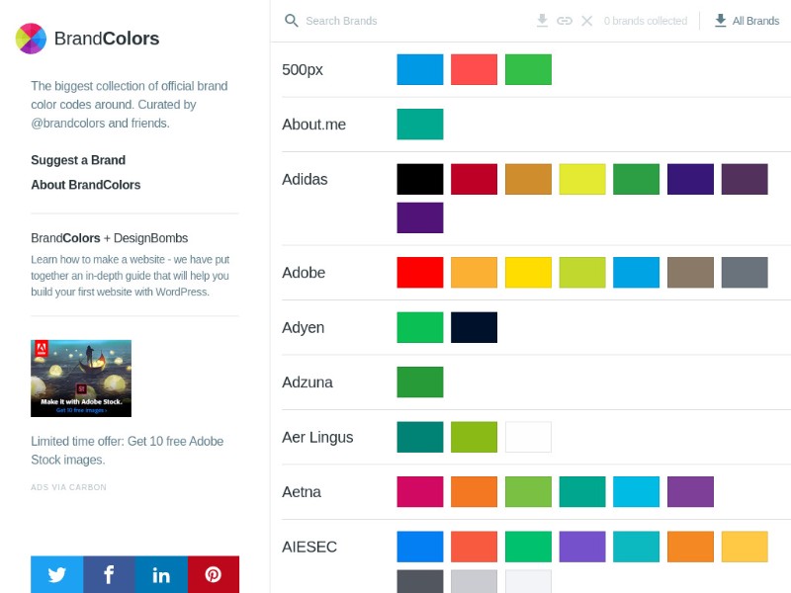
Task: Copy the Aer Lingus lime green swatch
Action: (x=475, y=437)
